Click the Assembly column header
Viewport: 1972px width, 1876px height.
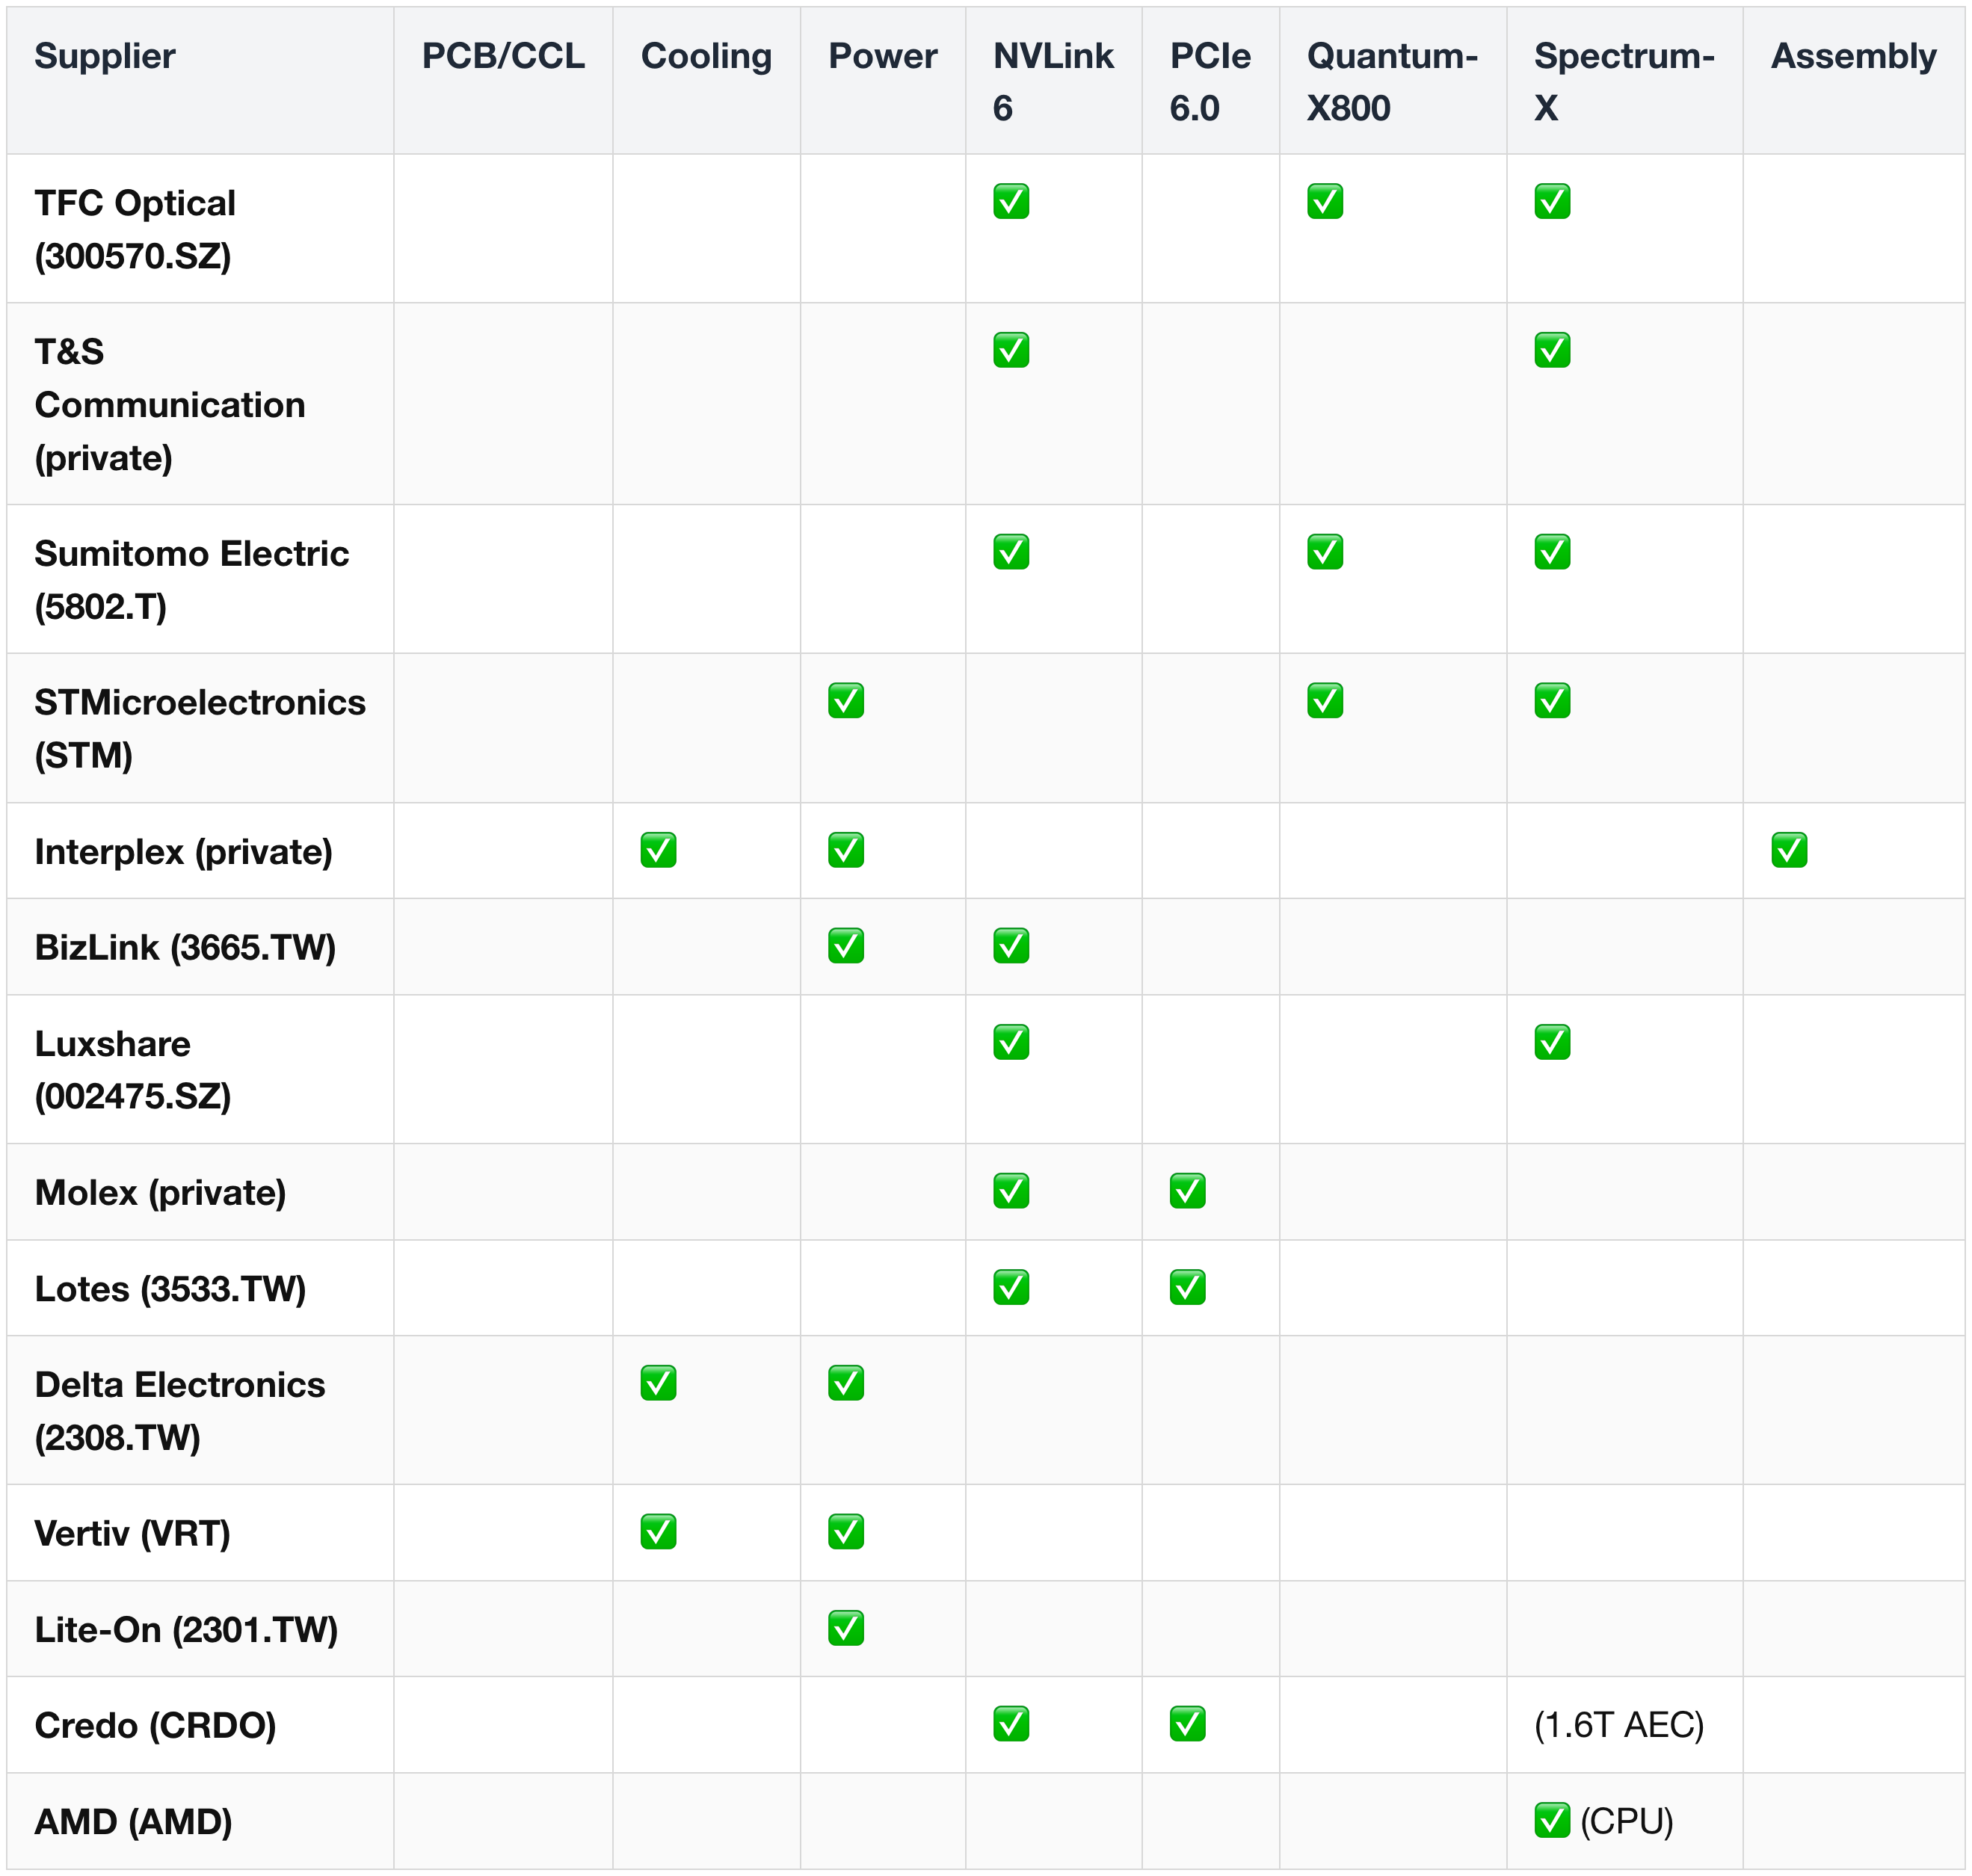tap(1854, 81)
